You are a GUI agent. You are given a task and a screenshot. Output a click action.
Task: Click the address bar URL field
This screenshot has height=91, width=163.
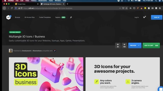pos(71,8)
